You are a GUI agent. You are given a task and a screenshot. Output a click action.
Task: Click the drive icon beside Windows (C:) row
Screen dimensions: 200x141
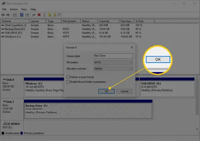[3, 37]
